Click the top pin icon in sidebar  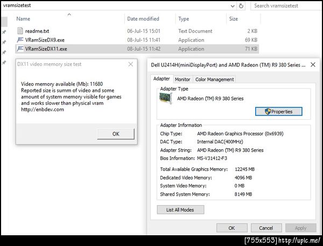(x=4, y=32)
